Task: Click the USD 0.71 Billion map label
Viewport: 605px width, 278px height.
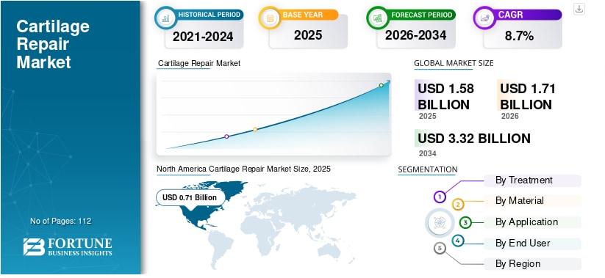Action: 190,197
